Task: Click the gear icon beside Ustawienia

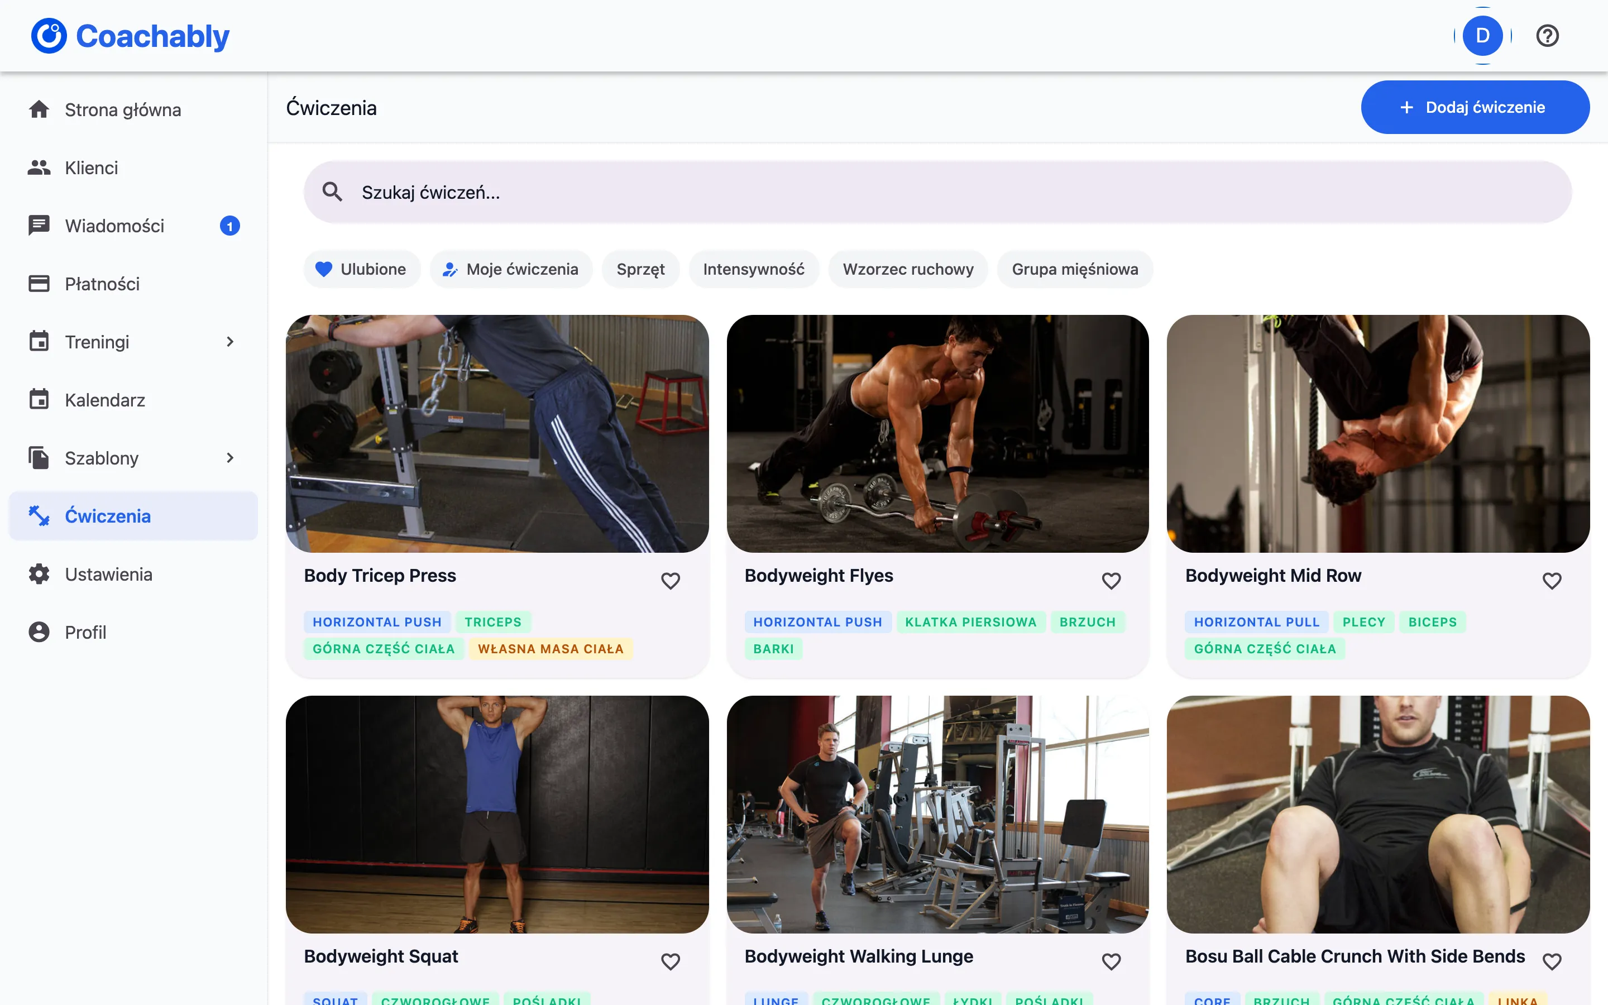Action: (39, 575)
